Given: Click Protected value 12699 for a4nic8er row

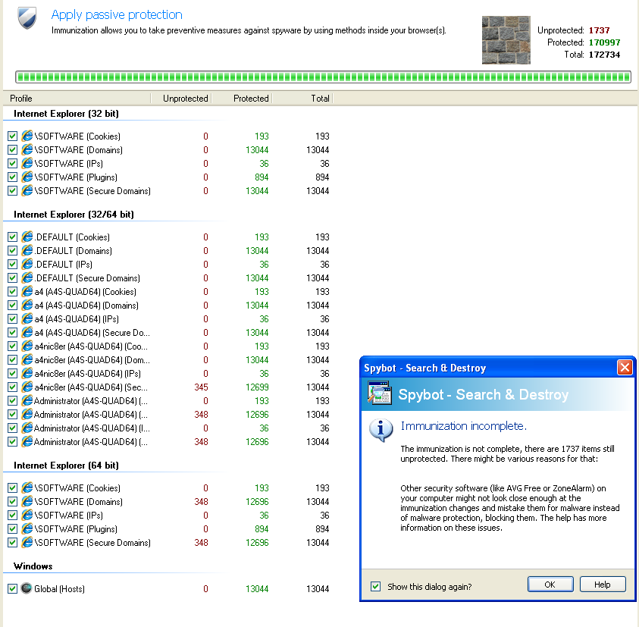Looking at the screenshot, I should (257, 387).
